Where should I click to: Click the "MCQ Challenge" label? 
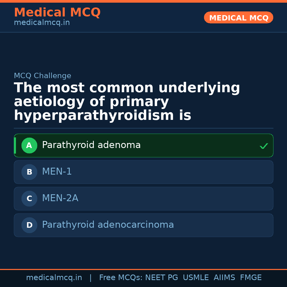click(x=43, y=76)
